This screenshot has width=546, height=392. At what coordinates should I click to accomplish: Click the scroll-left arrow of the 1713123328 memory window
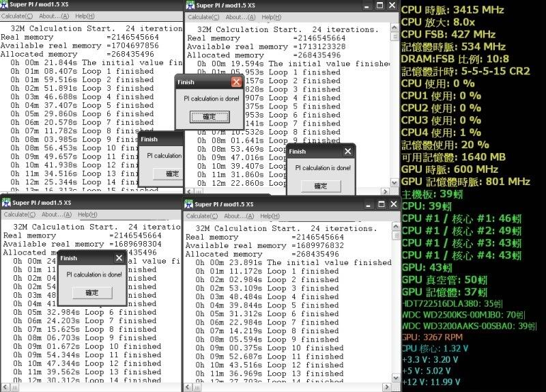coord(189,191)
